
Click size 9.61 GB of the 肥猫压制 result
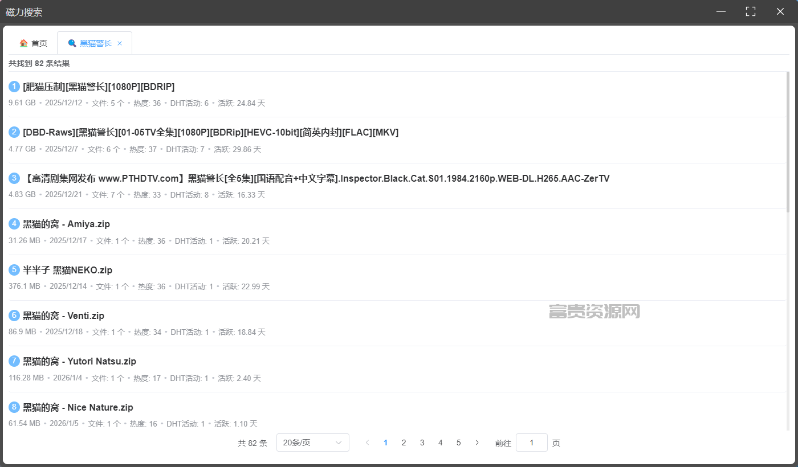22,103
